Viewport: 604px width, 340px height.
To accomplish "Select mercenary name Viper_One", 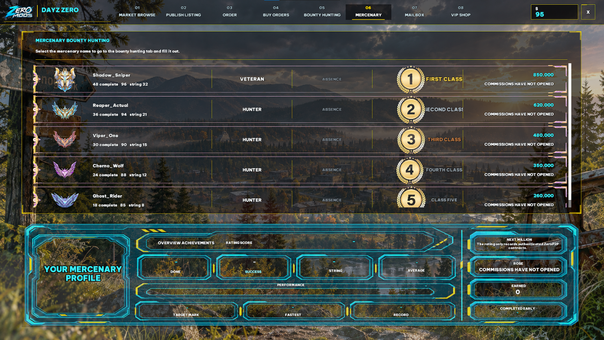I will pyautogui.click(x=105, y=136).
